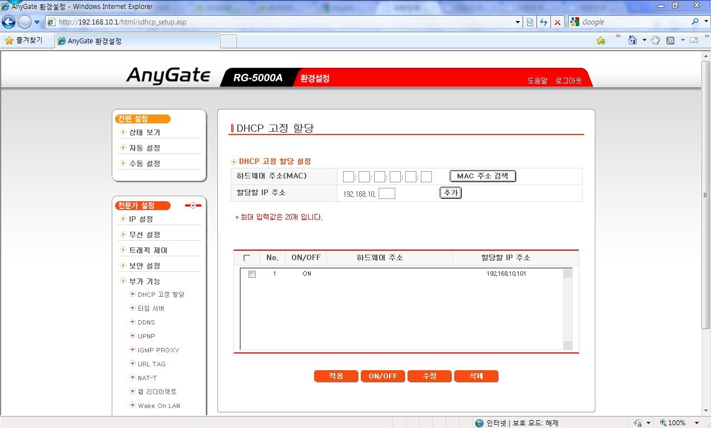This screenshot has height=428, width=711.
Task: Expand the search provider dropdown arrow
Action: click(705, 22)
